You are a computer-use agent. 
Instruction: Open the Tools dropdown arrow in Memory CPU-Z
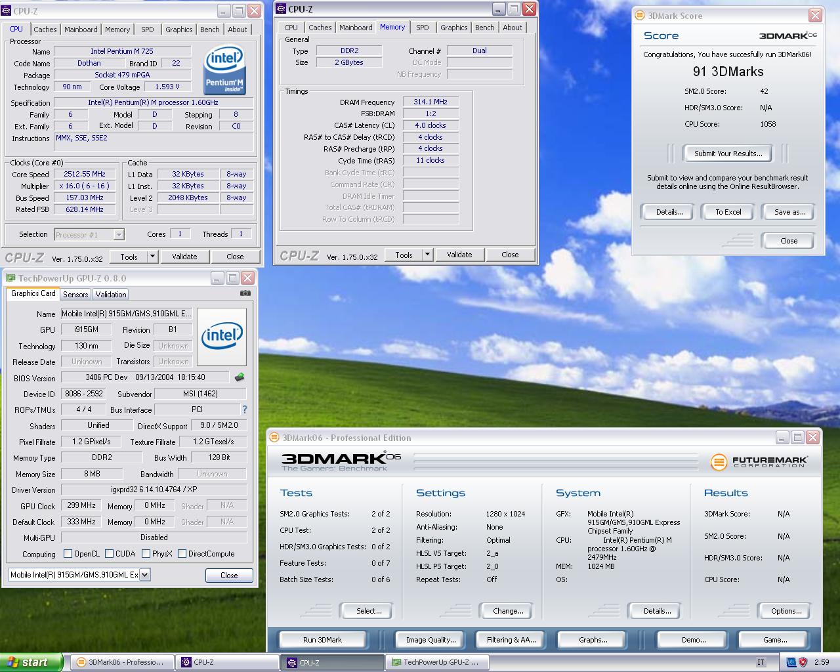pos(427,255)
